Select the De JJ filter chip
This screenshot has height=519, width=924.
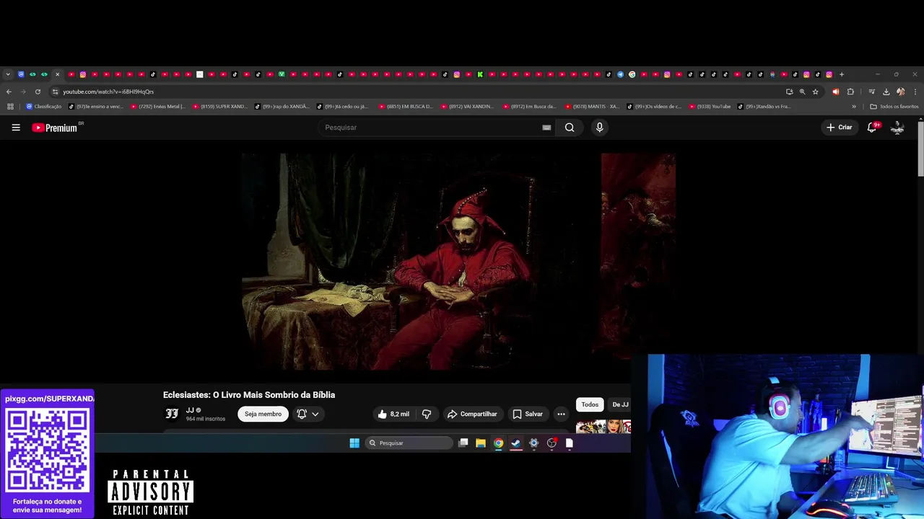coord(619,404)
